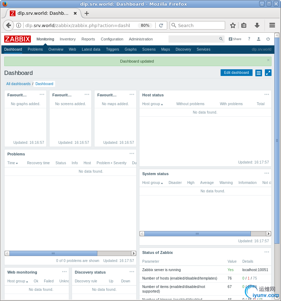Open Host status widget options menu
The width and height of the screenshot is (281, 301).
click(267, 95)
